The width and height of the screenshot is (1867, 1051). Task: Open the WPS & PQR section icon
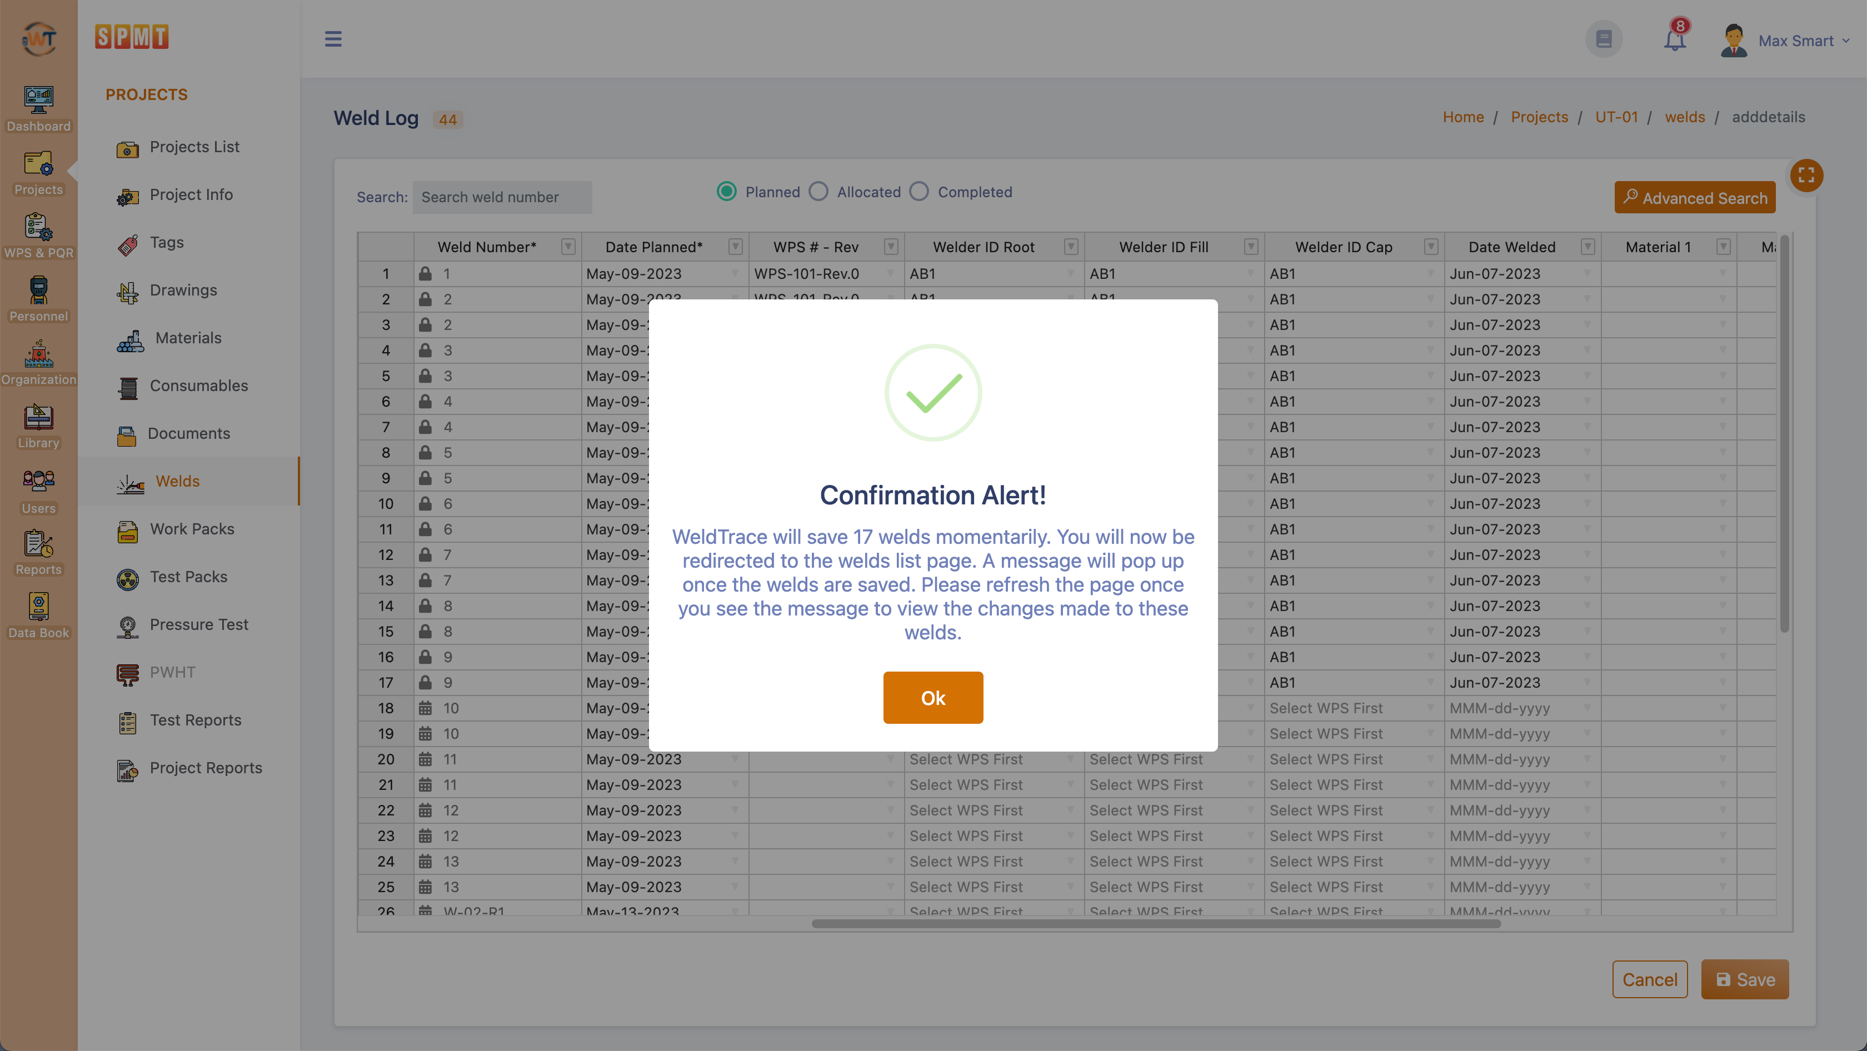click(x=38, y=236)
